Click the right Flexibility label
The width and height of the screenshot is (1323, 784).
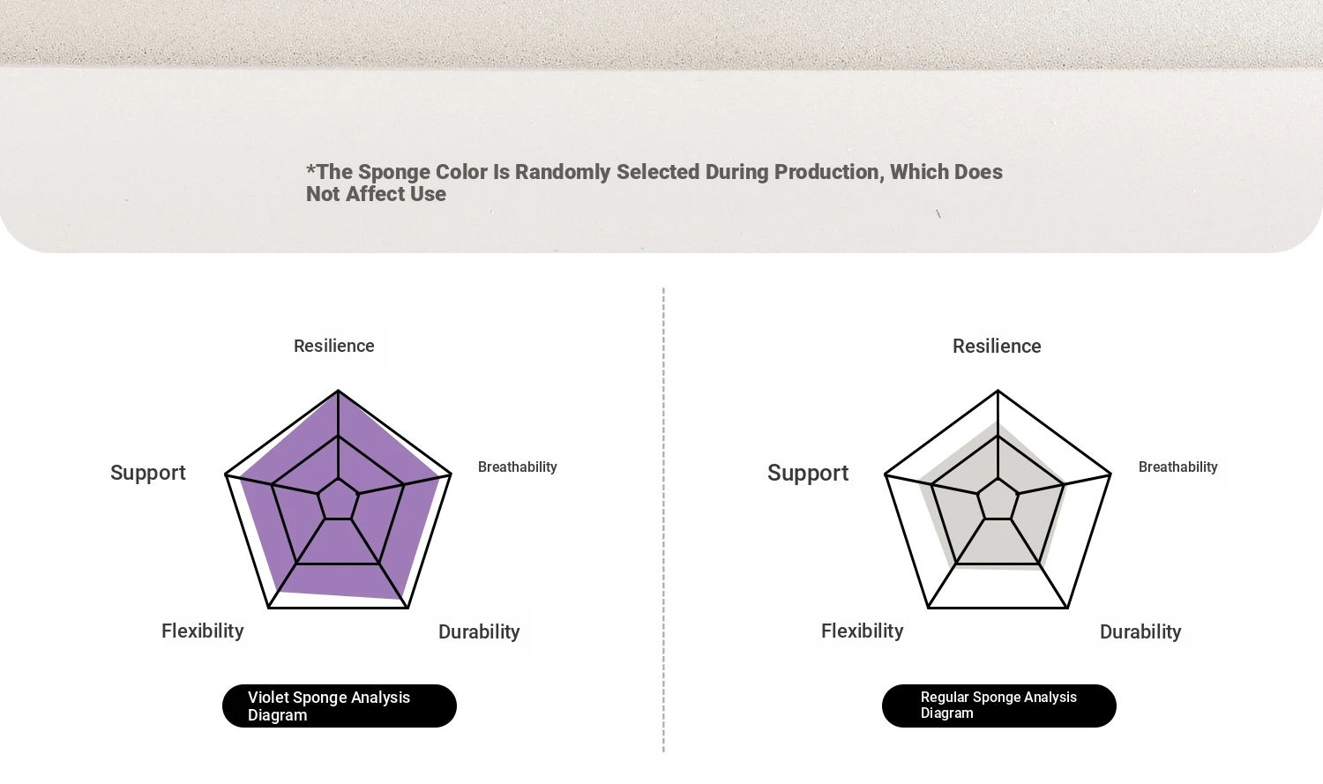863,631
